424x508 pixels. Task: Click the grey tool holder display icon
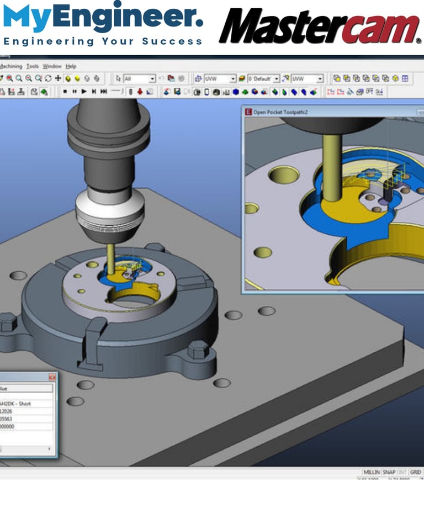click(x=130, y=92)
